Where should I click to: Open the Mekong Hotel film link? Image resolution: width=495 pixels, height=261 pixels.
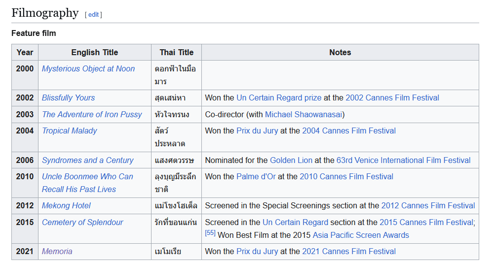pos(66,205)
